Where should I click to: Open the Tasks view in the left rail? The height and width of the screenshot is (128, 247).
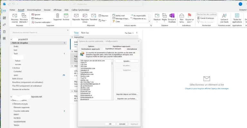[4, 32]
